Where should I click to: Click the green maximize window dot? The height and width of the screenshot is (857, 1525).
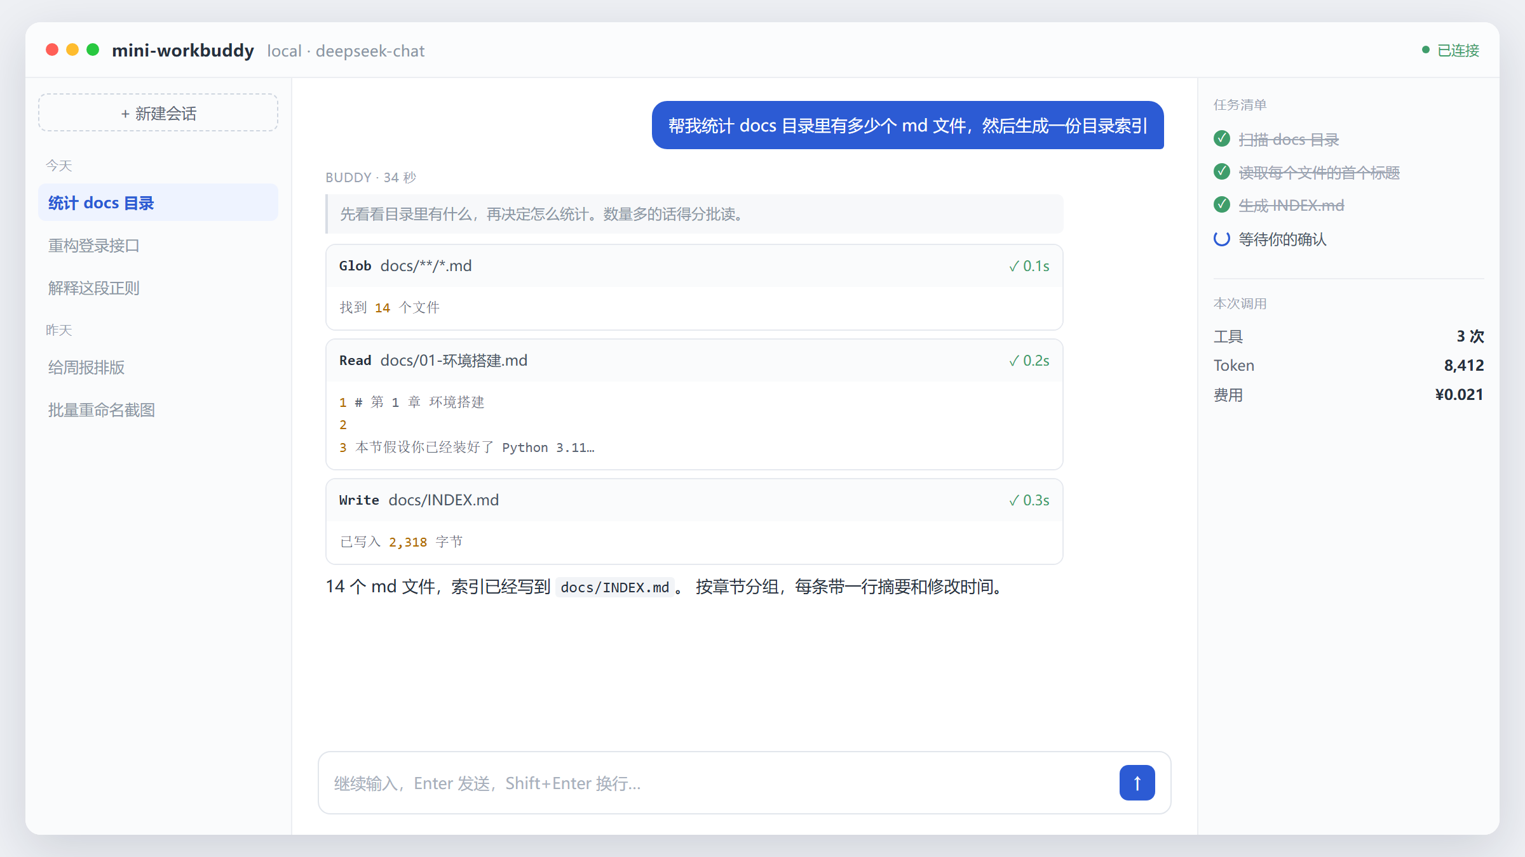[93, 50]
